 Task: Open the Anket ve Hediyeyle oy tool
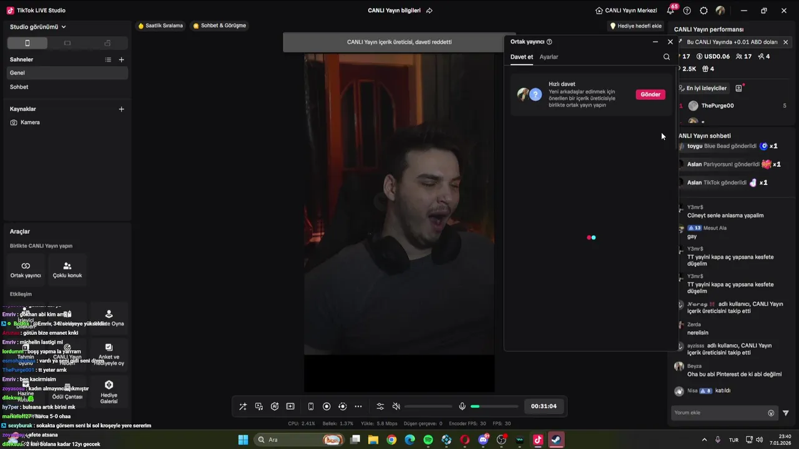point(109,354)
